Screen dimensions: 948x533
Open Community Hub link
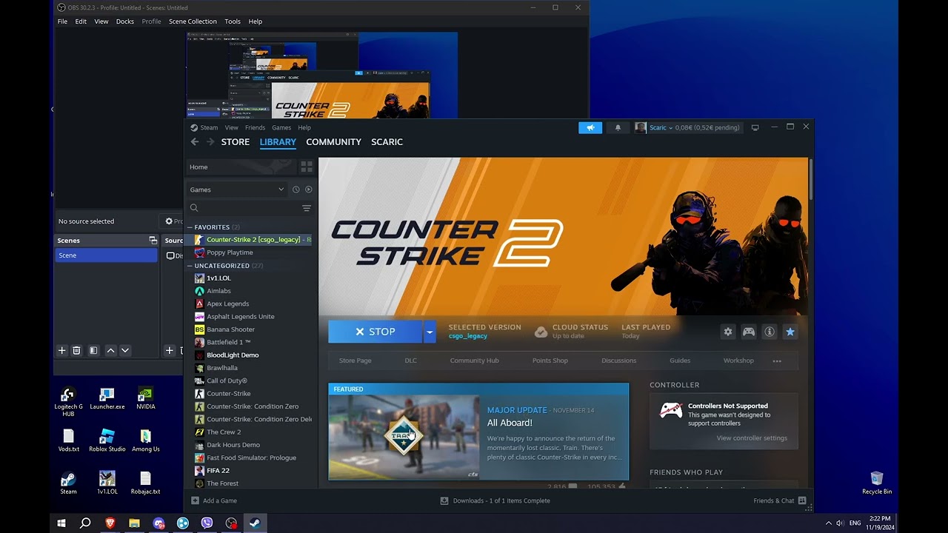pyautogui.click(x=474, y=361)
